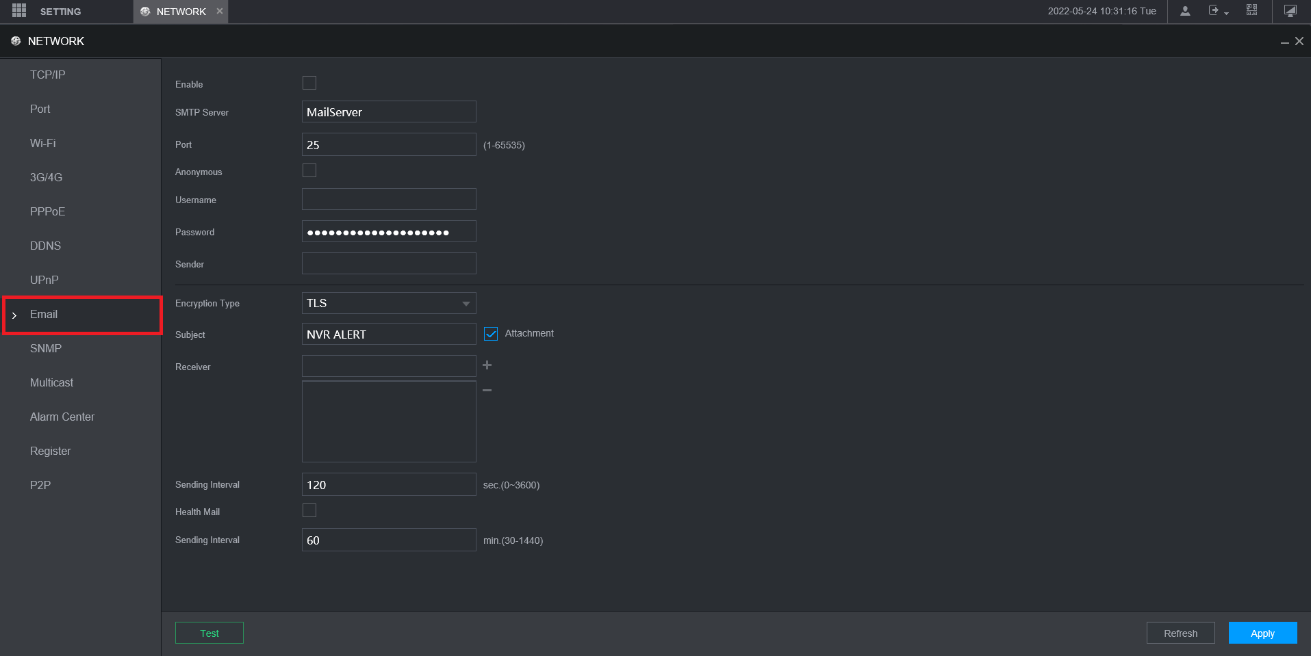
Task: Click the plus icon to add receiver
Action: point(487,365)
